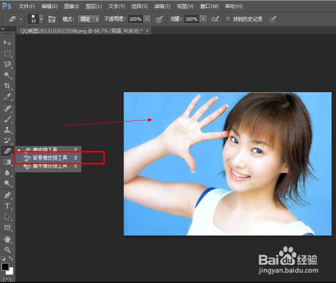The width and height of the screenshot is (336, 283).
Task: Check the 抹到历史记录 checkbox
Action: [228, 19]
